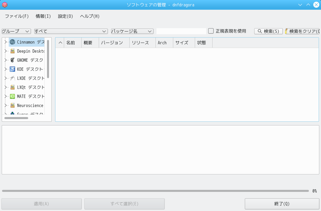The image size is (321, 211).
Task: Open the すべて filter dropdown
Action: [x=71, y=31]
